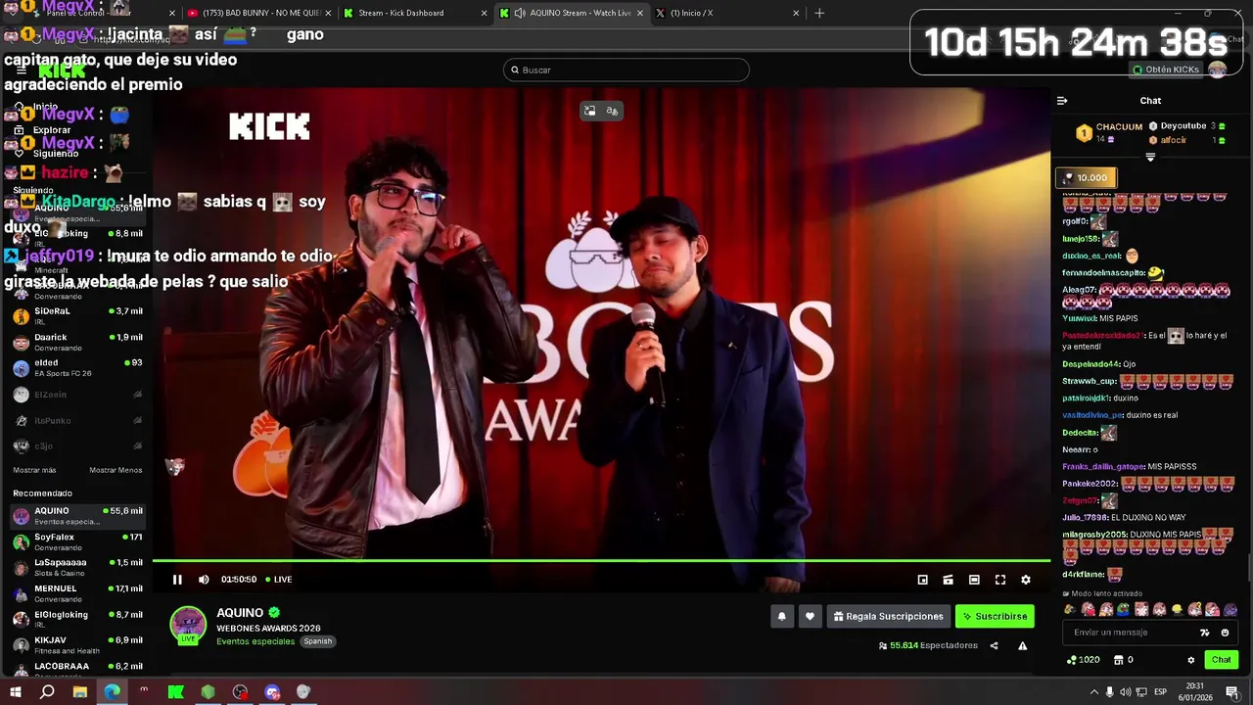Pause the live stream video

[x=177, y=580]
